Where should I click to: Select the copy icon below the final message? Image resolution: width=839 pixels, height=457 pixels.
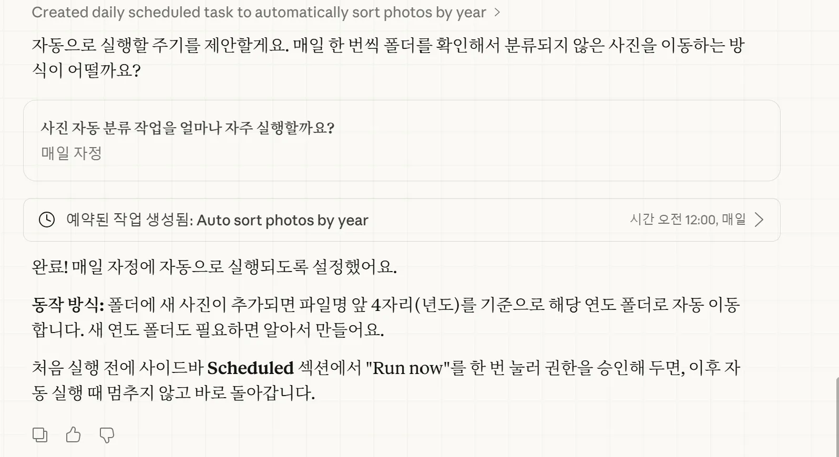(x=40, y=435)
